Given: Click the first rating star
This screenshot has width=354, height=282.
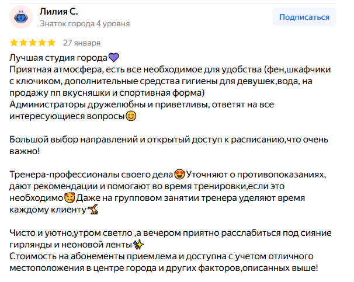Looking at the screenshot, I should click(15, 43).
